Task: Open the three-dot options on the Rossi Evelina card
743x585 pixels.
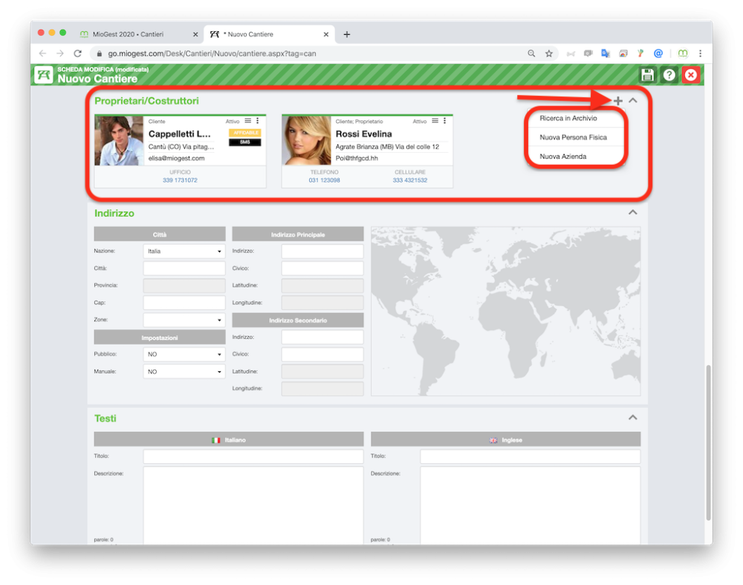Action: pyautogui.click(x=444, y=121)
